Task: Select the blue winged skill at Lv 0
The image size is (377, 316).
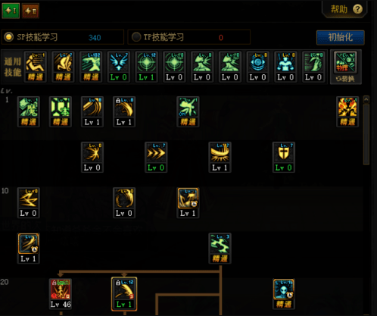Action: pos(119,62)
